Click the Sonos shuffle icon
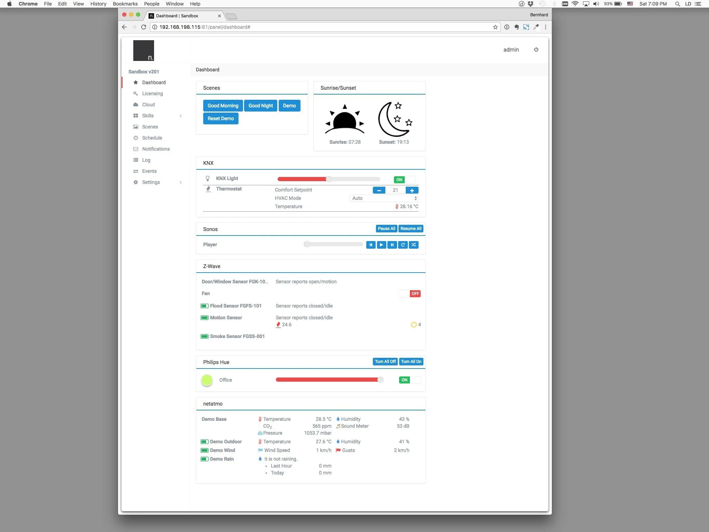The width and height of the screenshot is (709, 532). point(413,245)
